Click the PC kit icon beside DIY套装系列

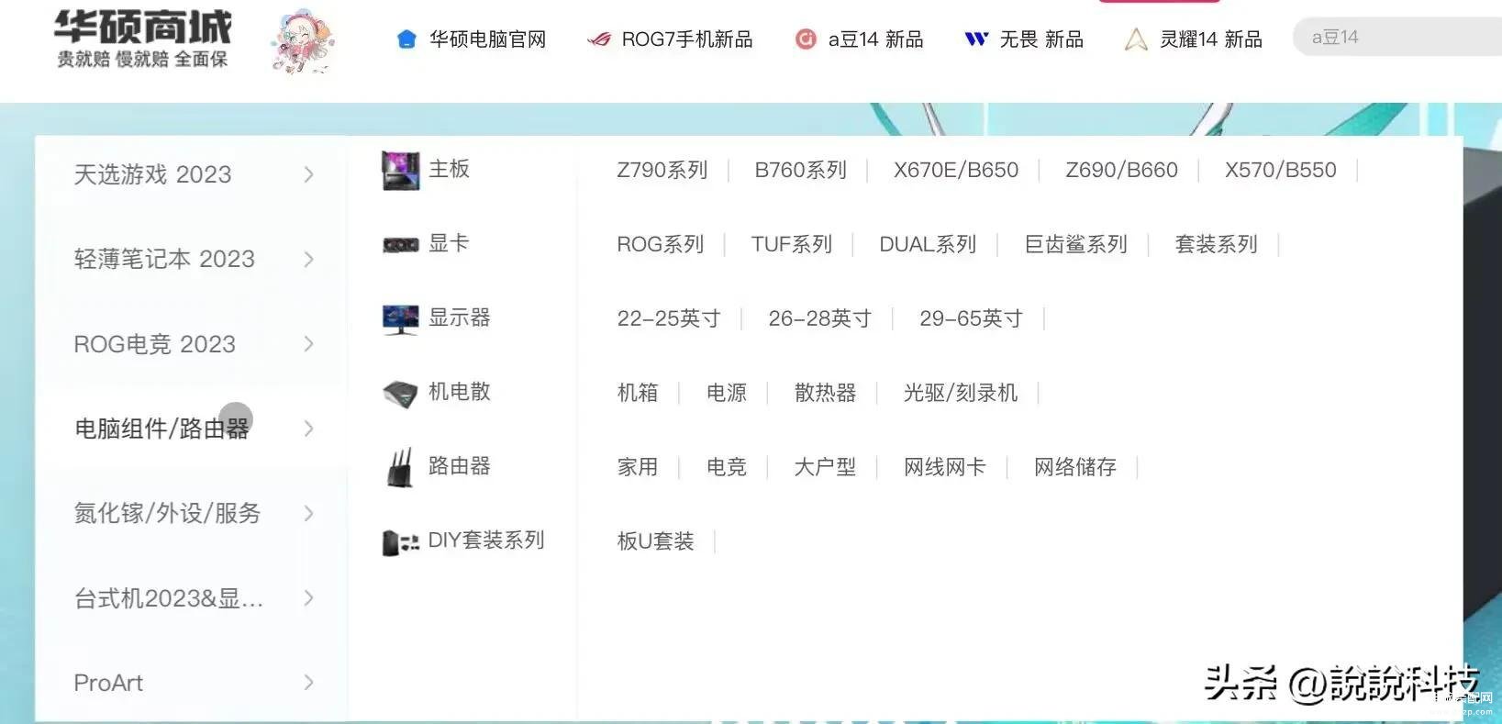pyautogui.click(x=400, y=542)
